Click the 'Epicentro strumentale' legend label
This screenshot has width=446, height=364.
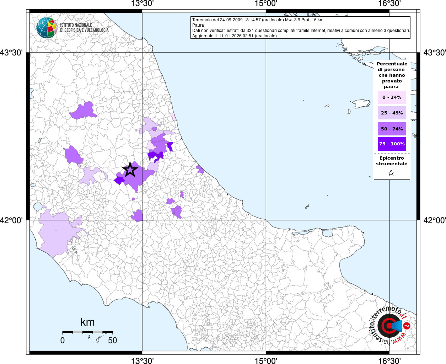392,161
